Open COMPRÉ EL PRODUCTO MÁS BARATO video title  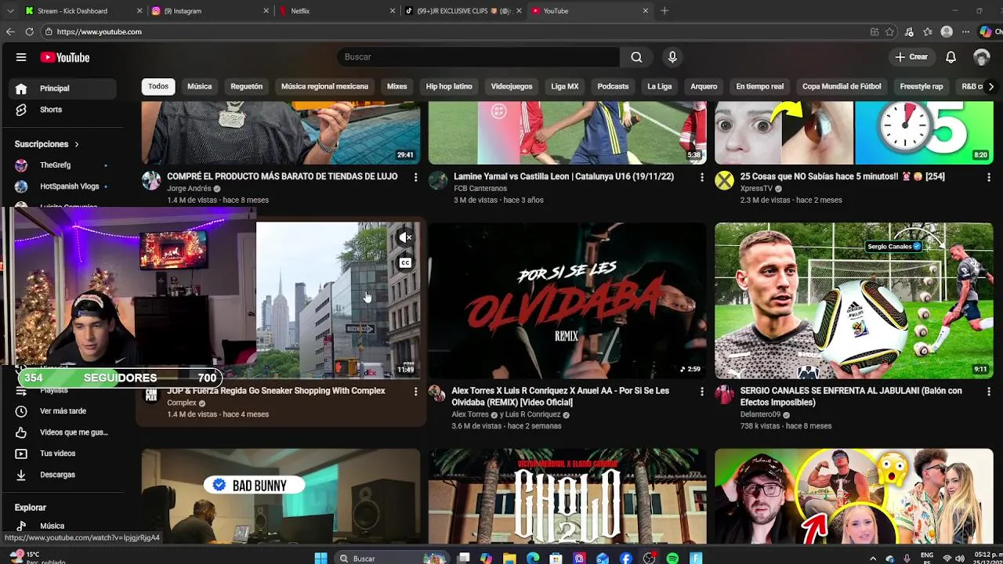[282, 177]
